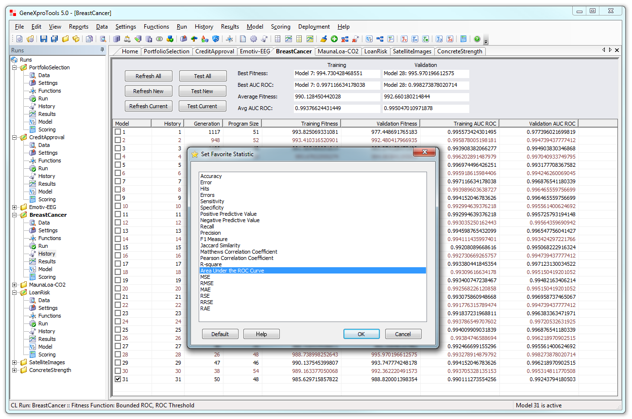Click the dice random toolbar icon
The image size is (632, 419).
215,39
